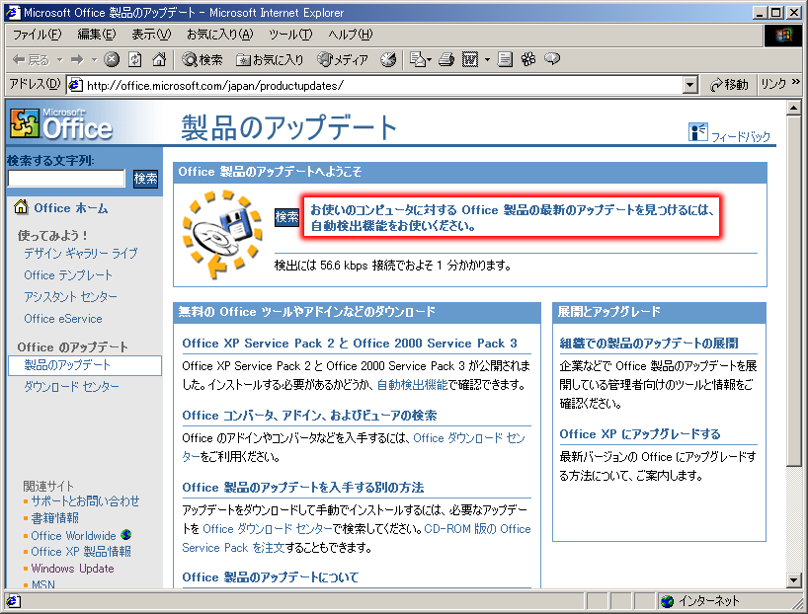Open the Office eService link
This screenshot has width=808, height=614.
pyautogui.click(x=63, y=318)
